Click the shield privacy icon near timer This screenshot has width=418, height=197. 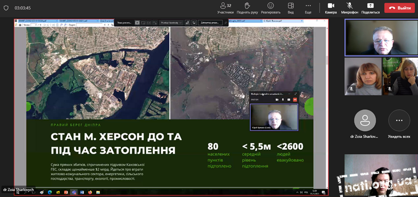(x=6, y=8)
